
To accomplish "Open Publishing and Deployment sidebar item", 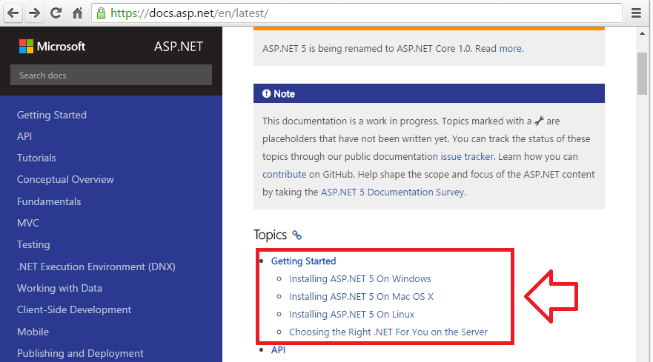I will [80, 353].
